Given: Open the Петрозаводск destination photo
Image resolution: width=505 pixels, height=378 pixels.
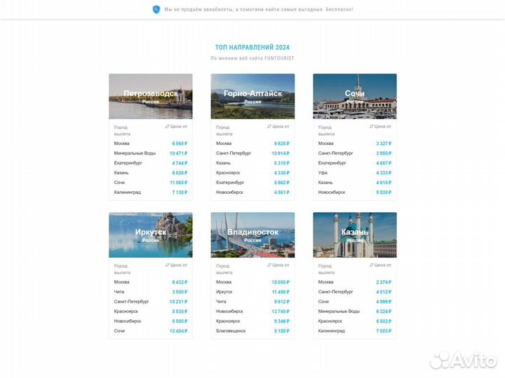Looking at the screenshot, I should pyautogui.click(x=150, y=97).
